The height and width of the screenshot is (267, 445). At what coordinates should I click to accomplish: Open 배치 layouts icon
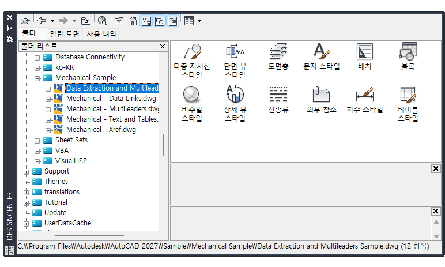pos(365,57)
